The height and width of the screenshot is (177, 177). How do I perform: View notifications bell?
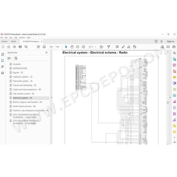point(162,41)
